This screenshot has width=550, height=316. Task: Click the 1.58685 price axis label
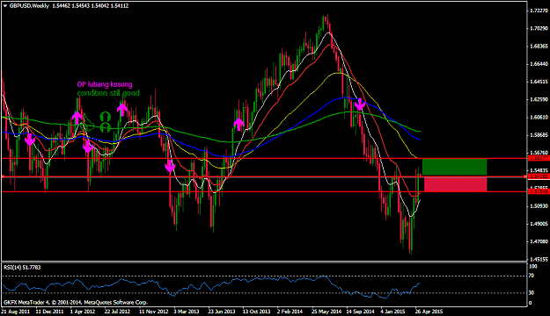click(x=539, y=135)
